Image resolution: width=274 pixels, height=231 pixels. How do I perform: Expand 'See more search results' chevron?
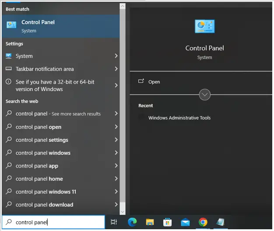click(x=116, y=113)
